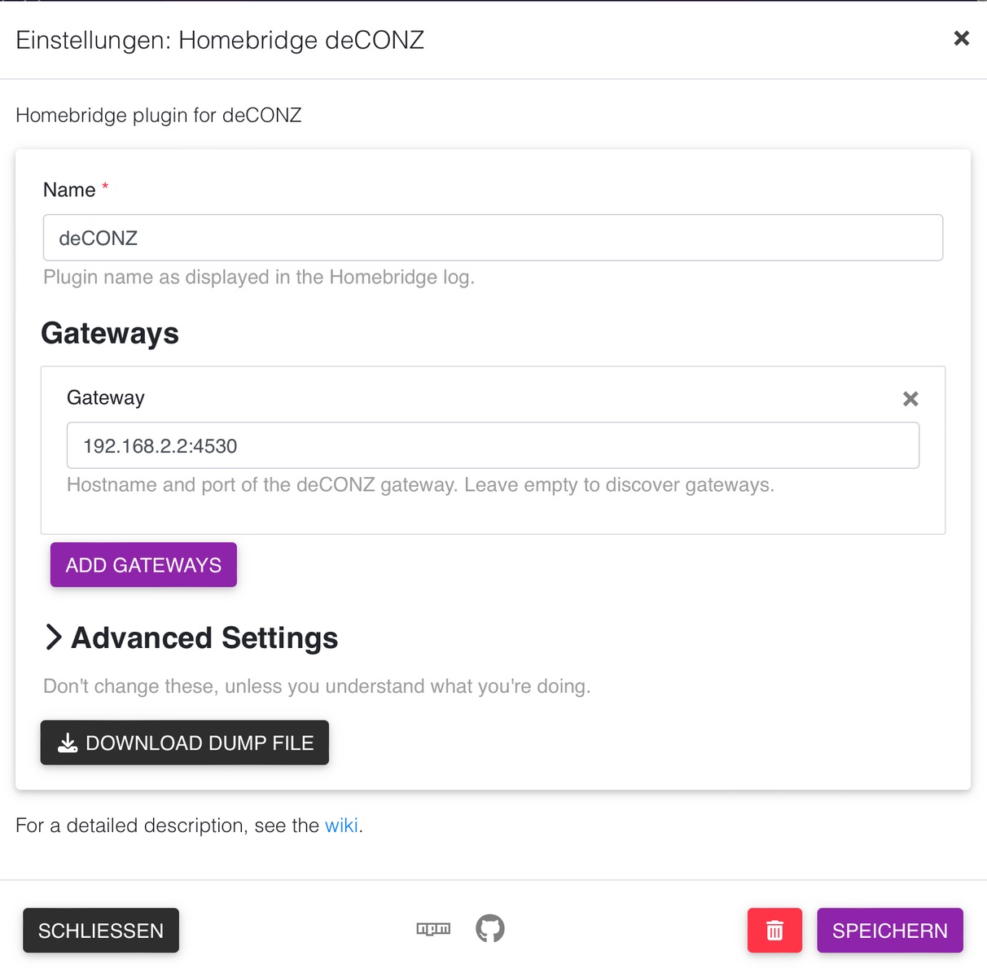Click the Name field label
The image size is (987, 977).
coord(69,190)
